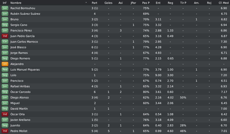230x134 pixels.
Task: Click the Seg badge beside Sergio Cano
Action: 5,25
